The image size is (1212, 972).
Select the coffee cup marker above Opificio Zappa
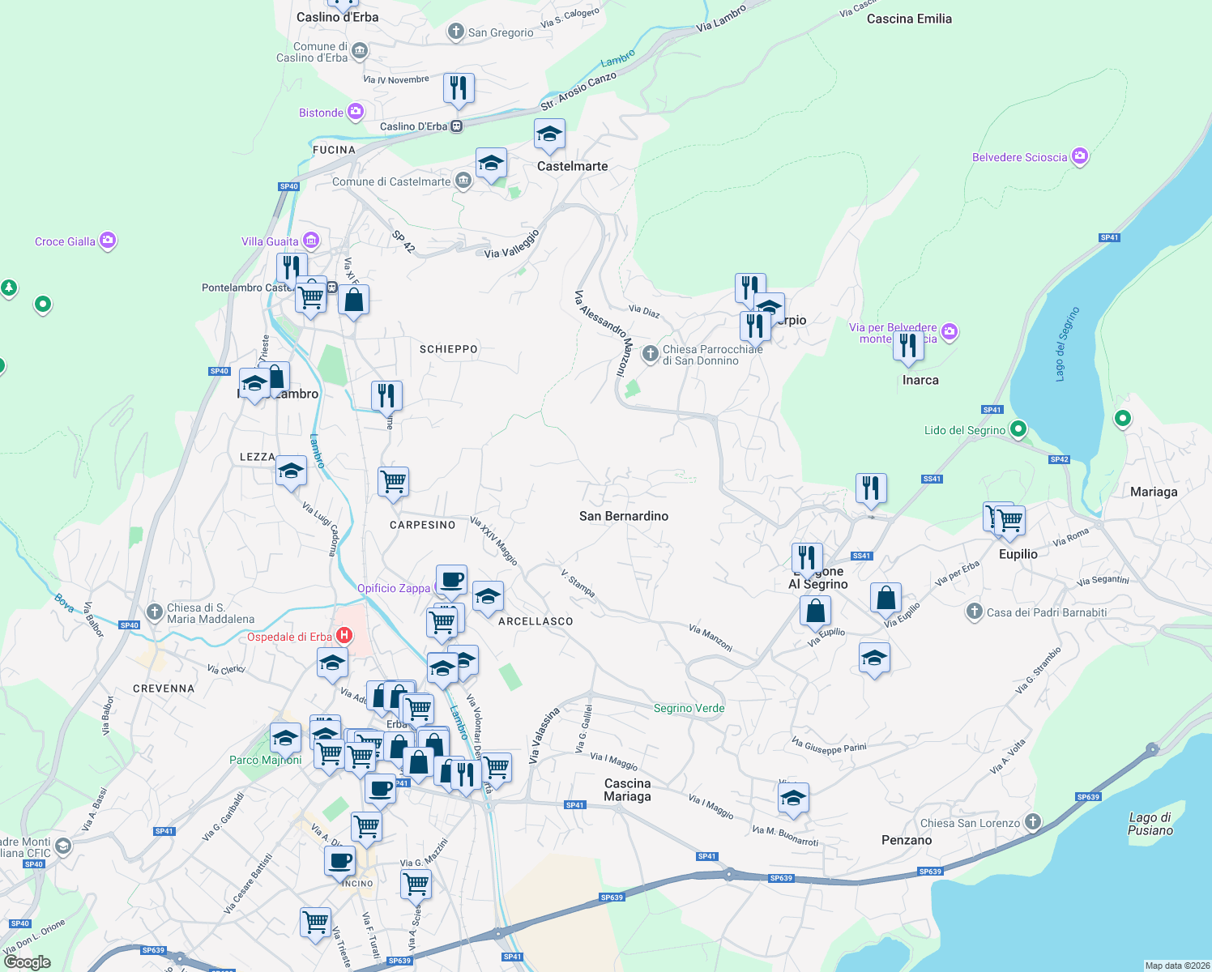tap(451, 578)
